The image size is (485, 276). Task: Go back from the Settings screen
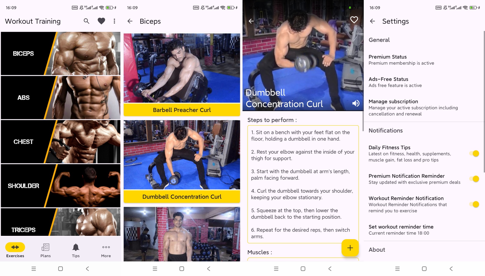[372, 21]
